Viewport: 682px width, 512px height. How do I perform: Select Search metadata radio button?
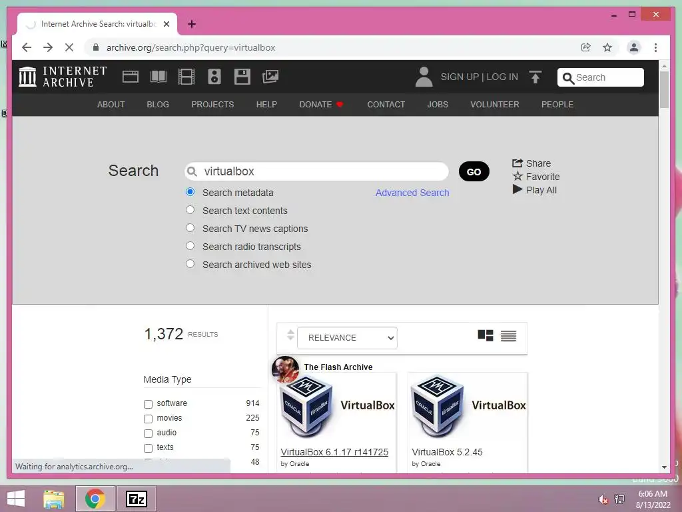coord(190,192)
